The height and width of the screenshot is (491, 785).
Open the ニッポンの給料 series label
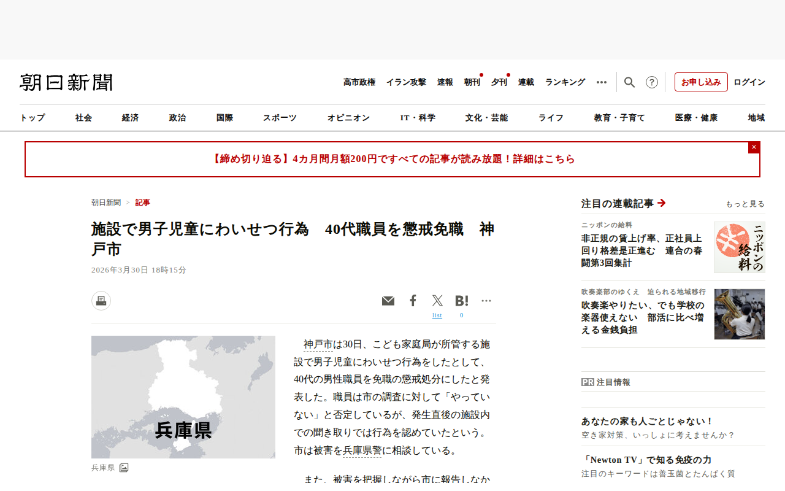(607, 225)
